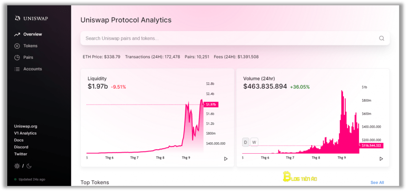The width and height of the screenshot is (406, 191).
Task: Select the daily D volume view
Action: tap(245, 142)
